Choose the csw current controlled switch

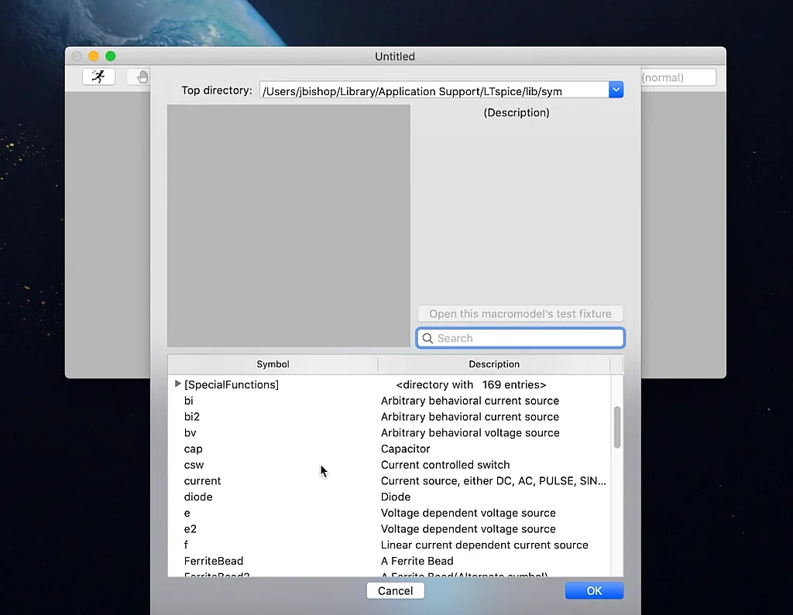click(194, 465)
